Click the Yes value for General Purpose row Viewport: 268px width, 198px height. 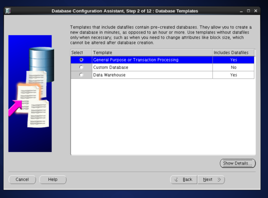tap(233, 60)
